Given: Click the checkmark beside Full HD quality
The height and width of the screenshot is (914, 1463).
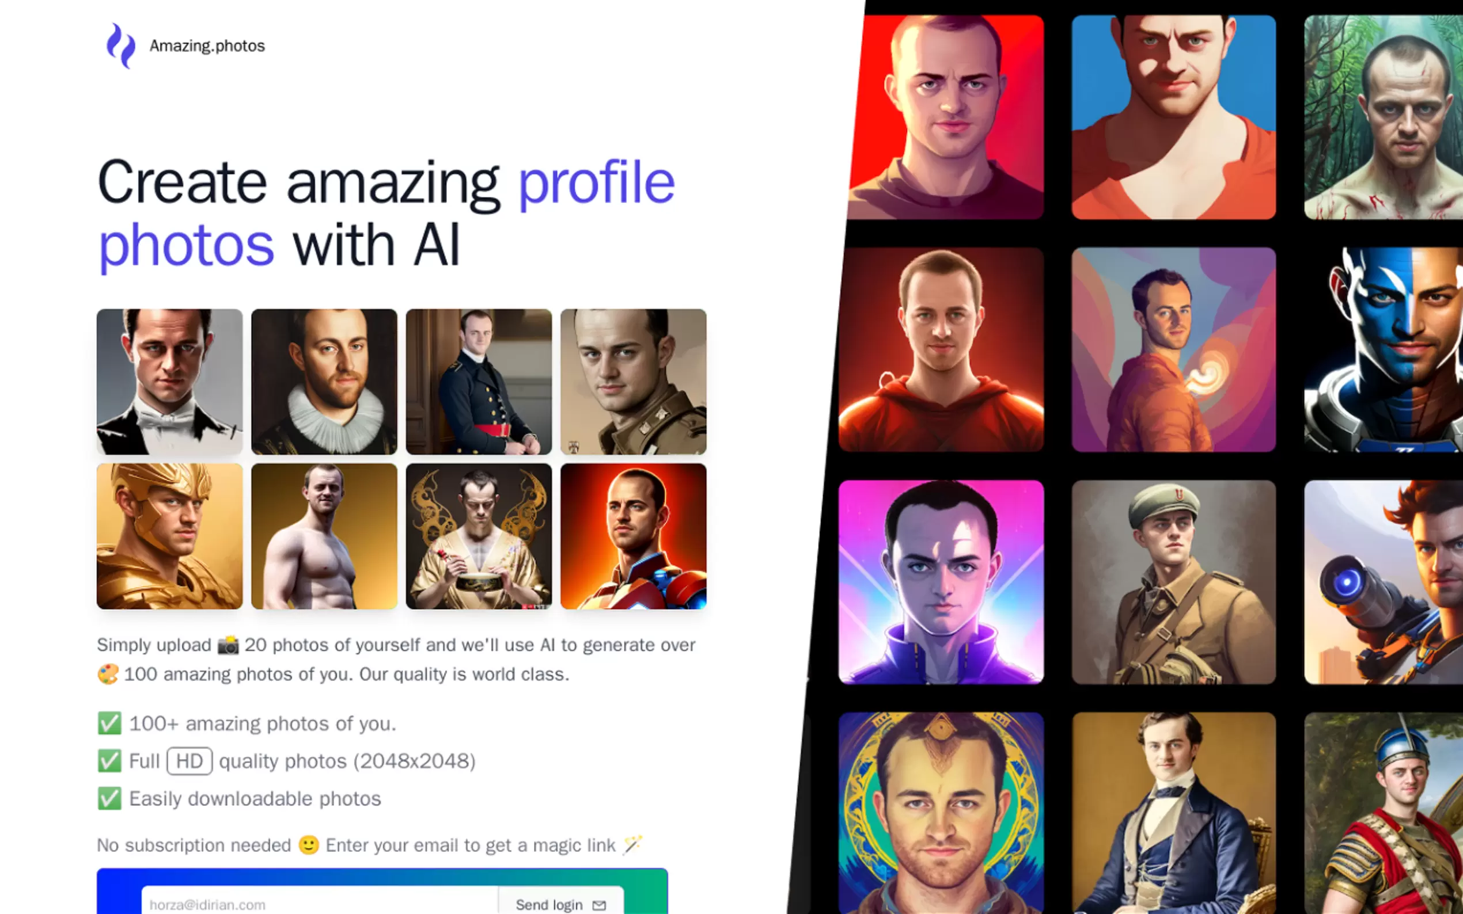Looking at the screenshot, I should [x=109, y=761].
